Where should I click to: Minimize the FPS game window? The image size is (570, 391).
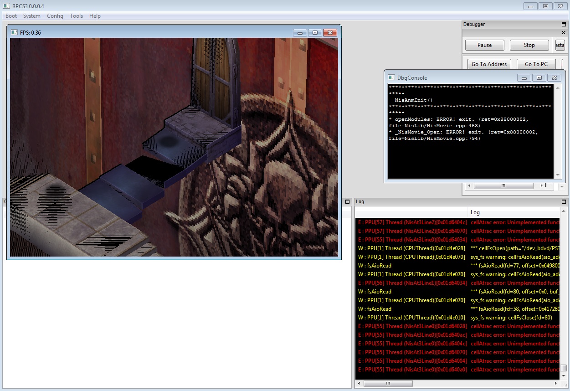(300, 32)
